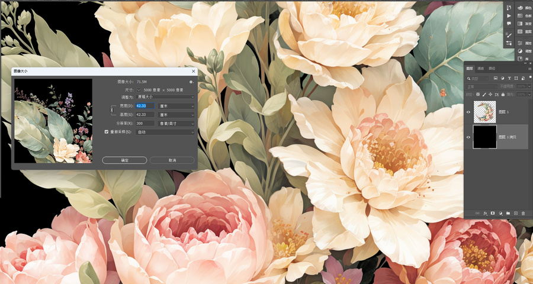Screen dimensions: 533x284
Task: Create new fill or adjustment layer icon
Action: pyautogui.click(x=500, y=214)
